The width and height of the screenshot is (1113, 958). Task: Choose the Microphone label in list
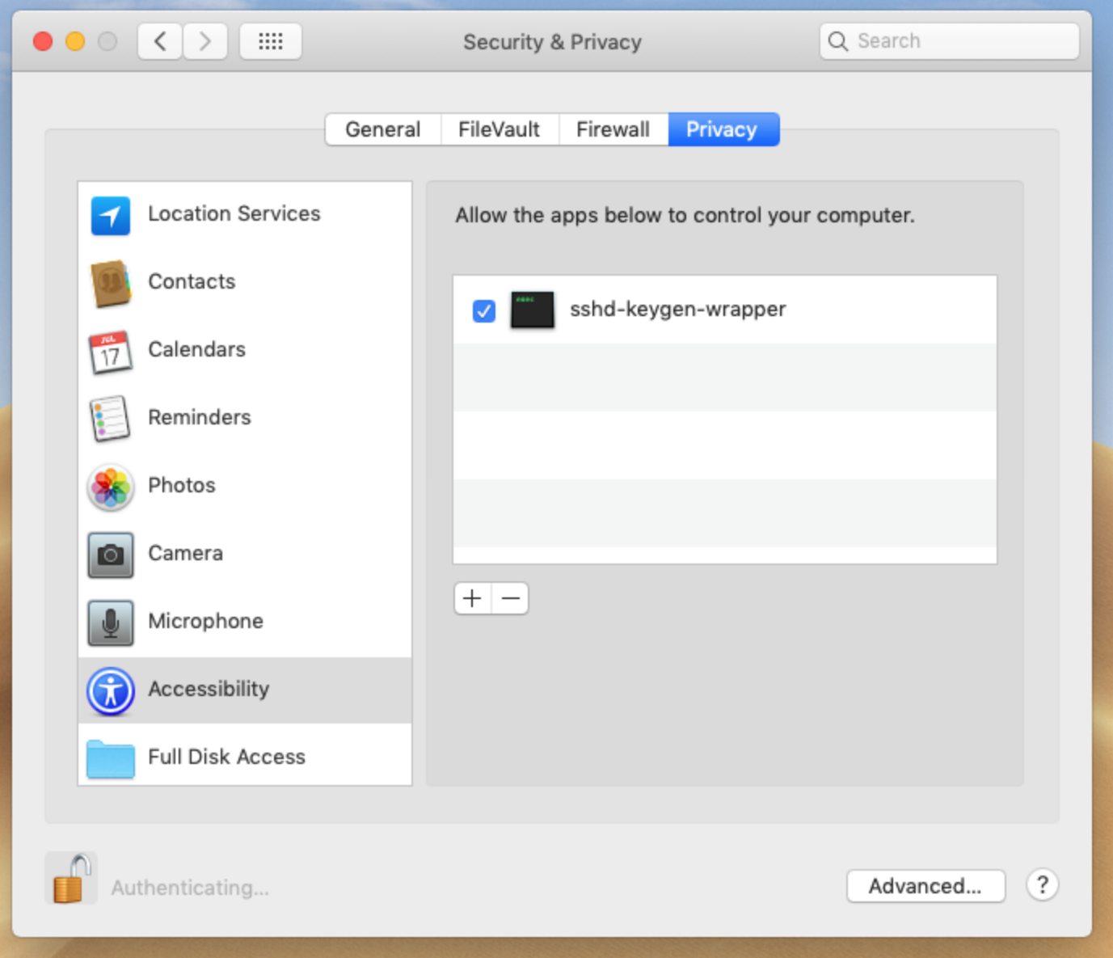[x=205, y=621]
